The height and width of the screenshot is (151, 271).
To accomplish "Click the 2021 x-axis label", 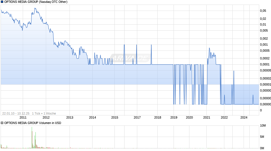I will (x=206, y=117).
